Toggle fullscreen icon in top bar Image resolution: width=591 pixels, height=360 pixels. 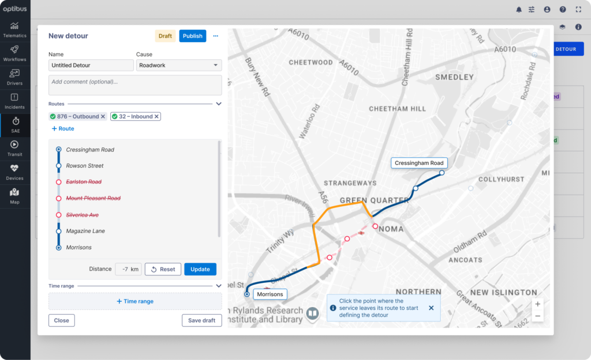pyautogui.click(x=578, y=10)
